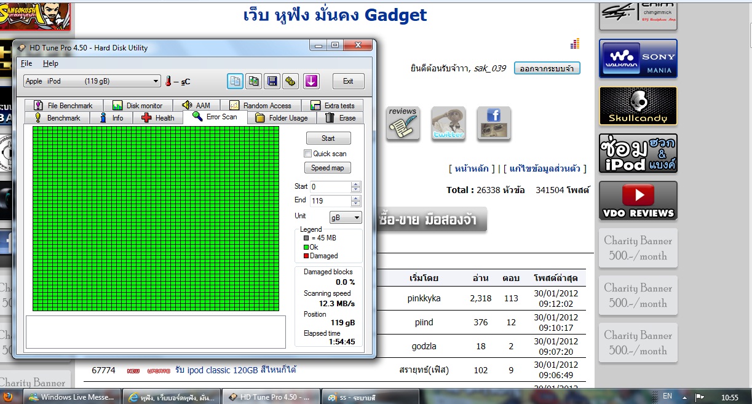Switch to the Random Access tab
752x404 pixels.
[260, 106]
